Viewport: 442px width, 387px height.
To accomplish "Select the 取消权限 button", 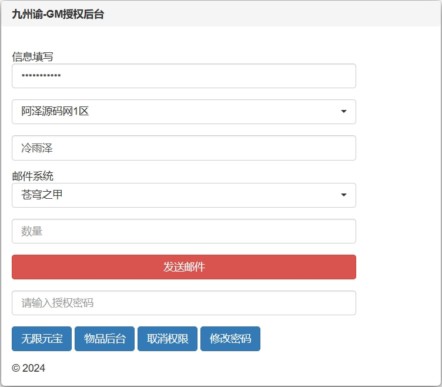I will coord(168,339).
